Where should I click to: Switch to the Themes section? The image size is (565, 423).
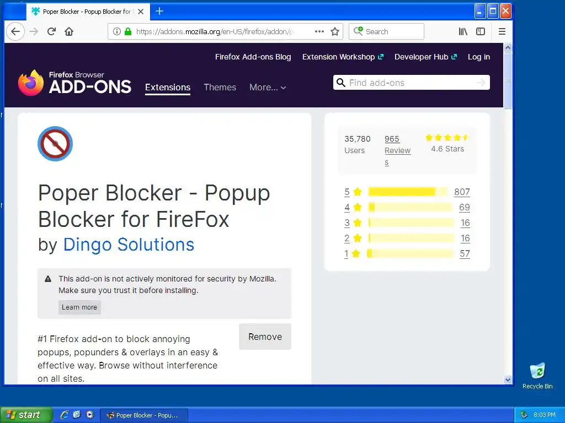(220, 88)
